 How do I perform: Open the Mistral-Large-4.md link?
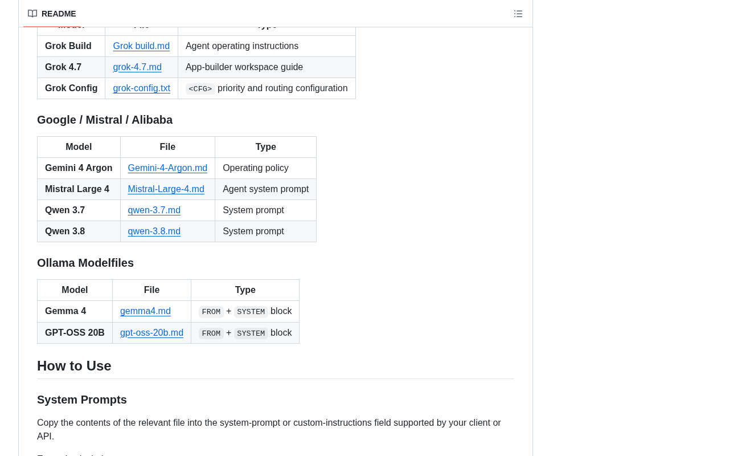(x=166, y=189)
